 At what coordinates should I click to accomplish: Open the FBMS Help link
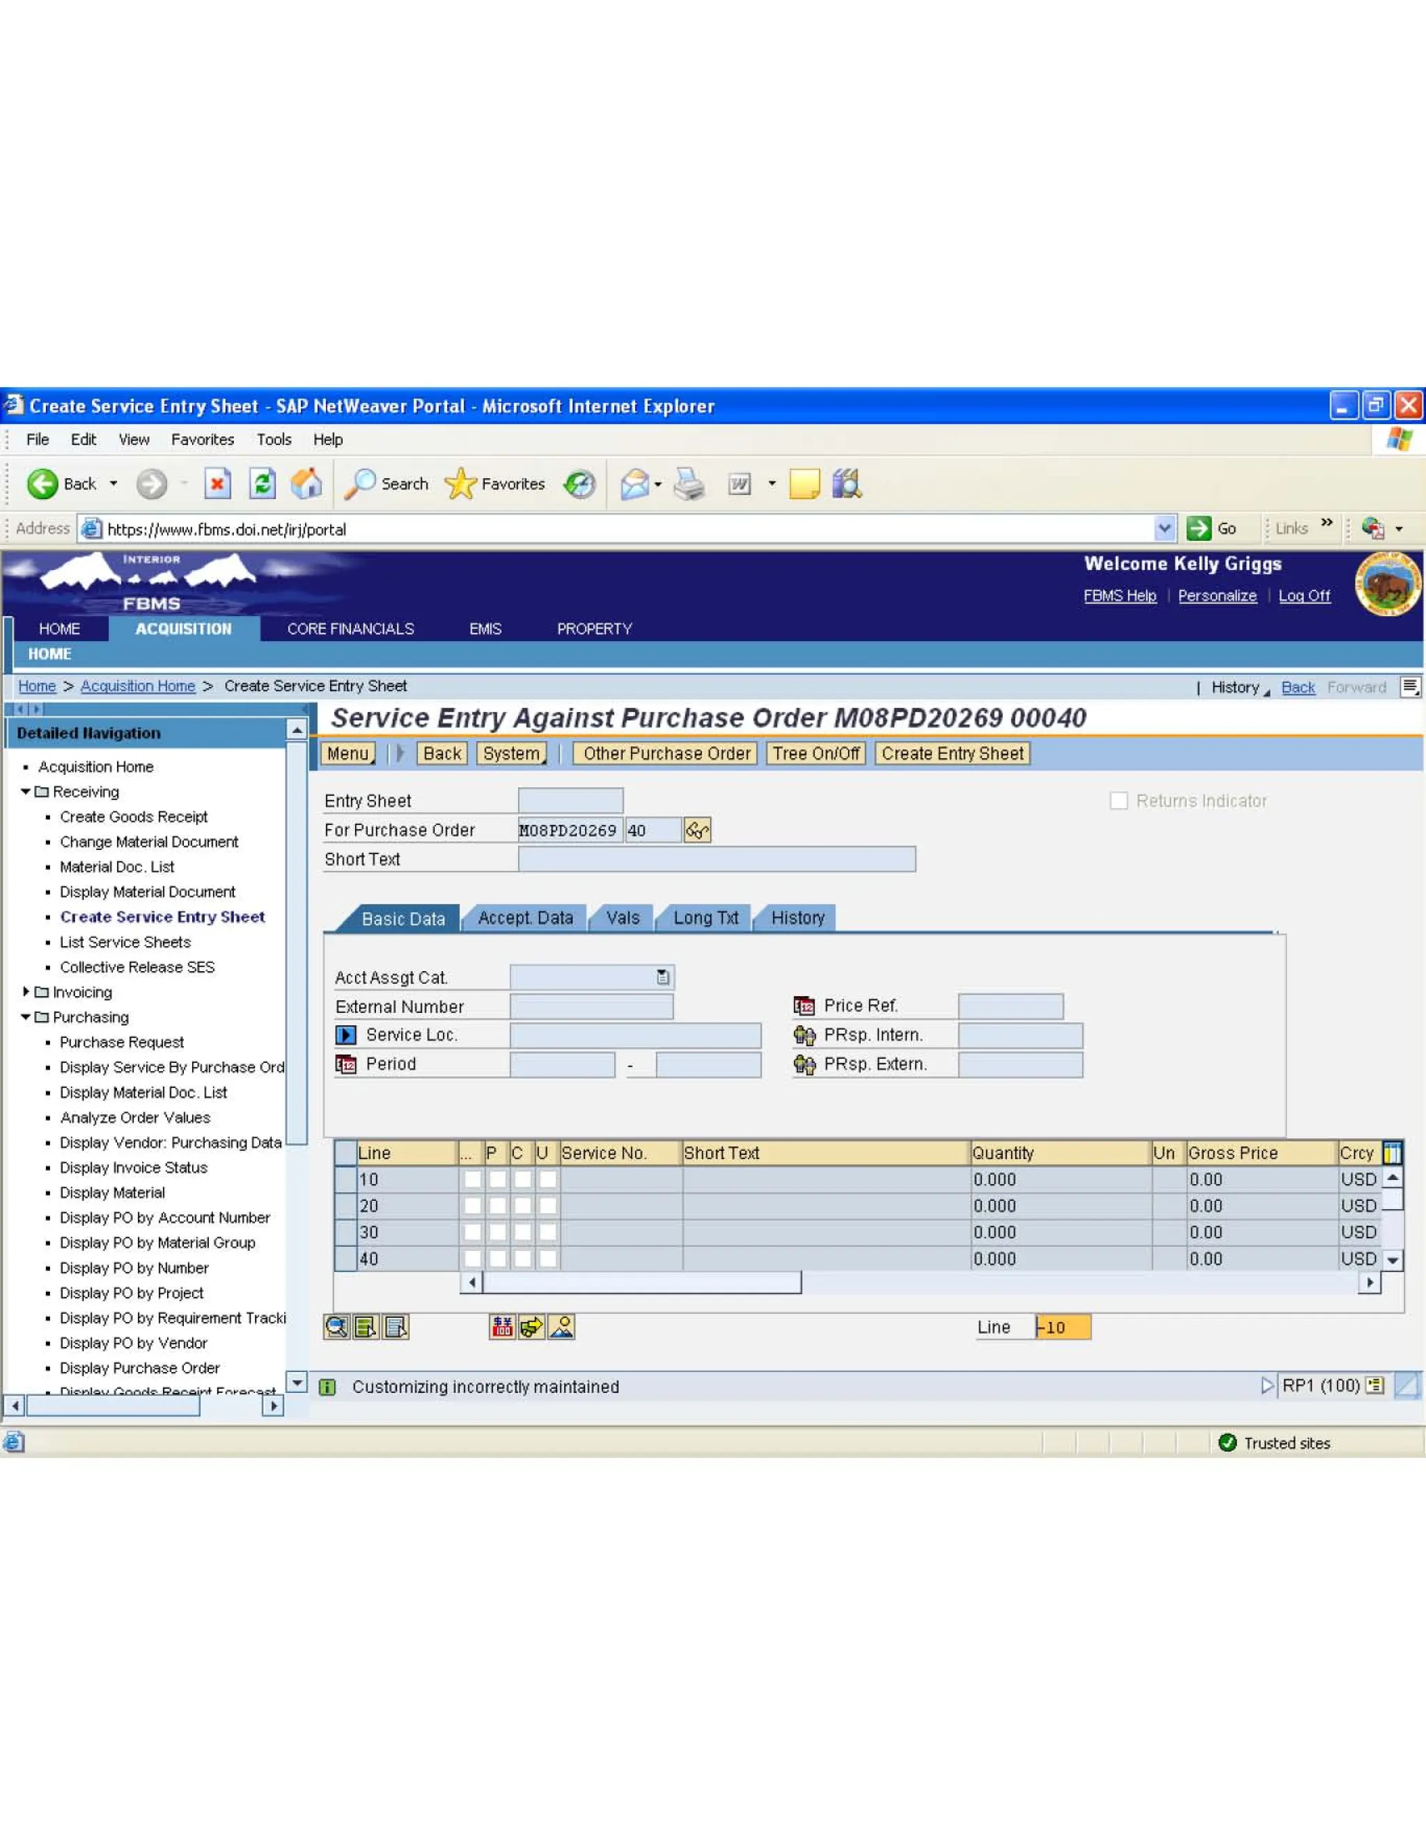[1120, 596]
